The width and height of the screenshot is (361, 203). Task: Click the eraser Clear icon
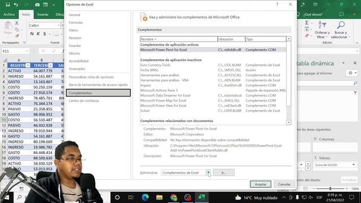307,36
